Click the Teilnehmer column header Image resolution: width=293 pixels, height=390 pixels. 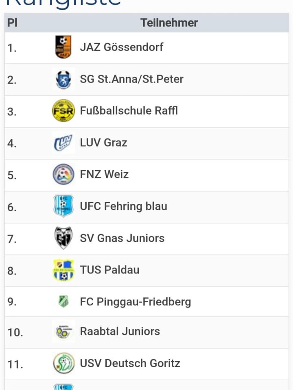coord(169,23)
